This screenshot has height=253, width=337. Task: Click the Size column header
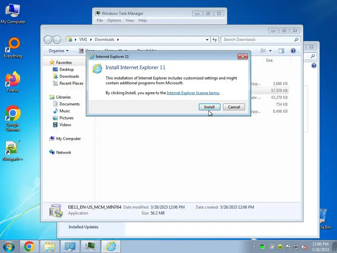pos(269,60)
